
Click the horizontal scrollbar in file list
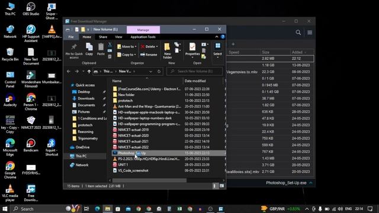[149, 180]
